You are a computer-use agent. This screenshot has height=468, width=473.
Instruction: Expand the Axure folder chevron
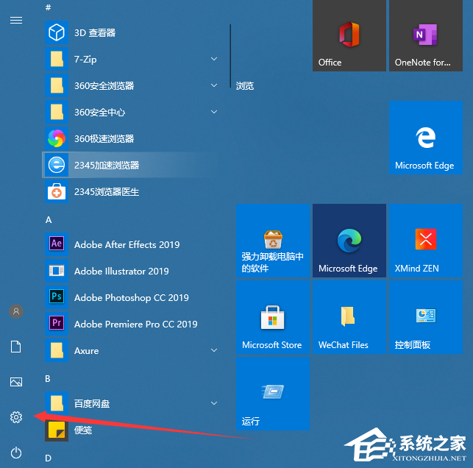(214, 350)
